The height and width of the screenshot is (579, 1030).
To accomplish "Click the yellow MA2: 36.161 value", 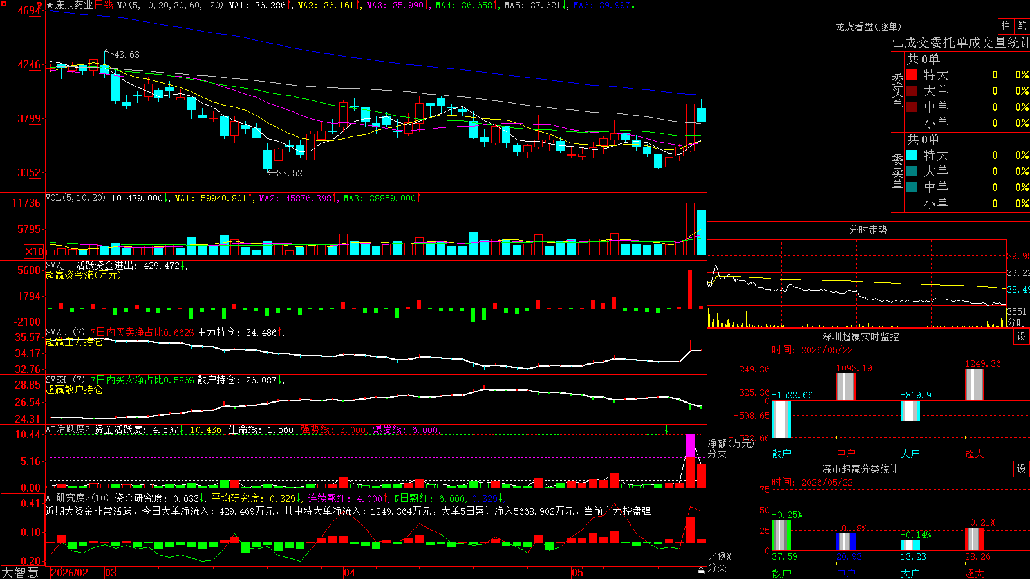I will (x=326, y=5).
